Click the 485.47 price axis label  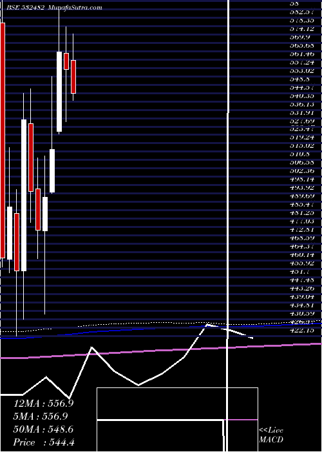(x=302, y=205)
